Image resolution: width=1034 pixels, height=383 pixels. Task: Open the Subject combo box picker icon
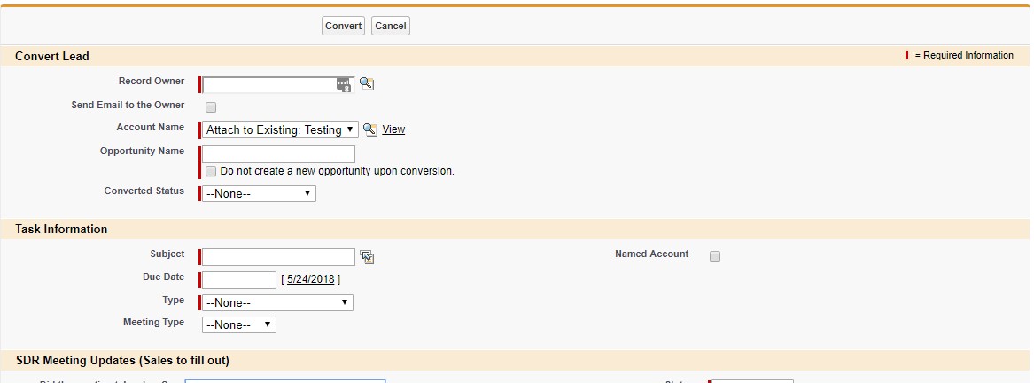[x=368, y=257]
